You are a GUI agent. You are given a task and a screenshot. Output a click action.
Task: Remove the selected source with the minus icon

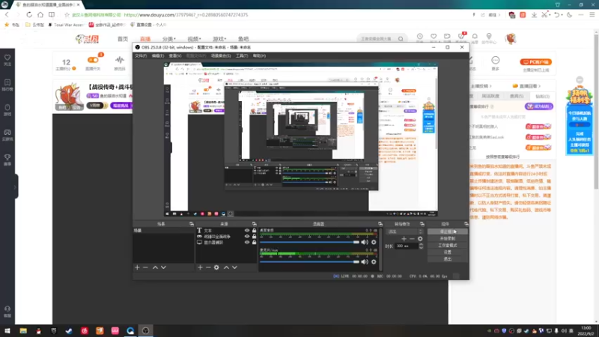[208, 267]
